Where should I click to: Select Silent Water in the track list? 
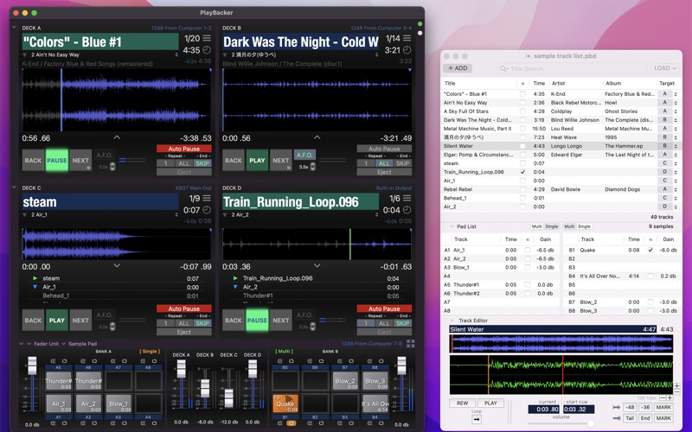click(x=467, y=146)
